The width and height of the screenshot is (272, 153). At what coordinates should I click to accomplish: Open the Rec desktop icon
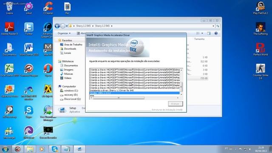point(67,8)
